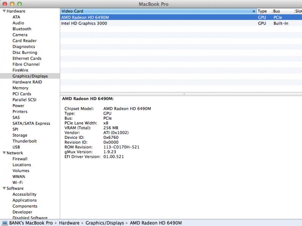Image resolution: width=302 pixels, height=226 pixels.
Task: Open SAS in the sidebar
Action: pos(16,117)
